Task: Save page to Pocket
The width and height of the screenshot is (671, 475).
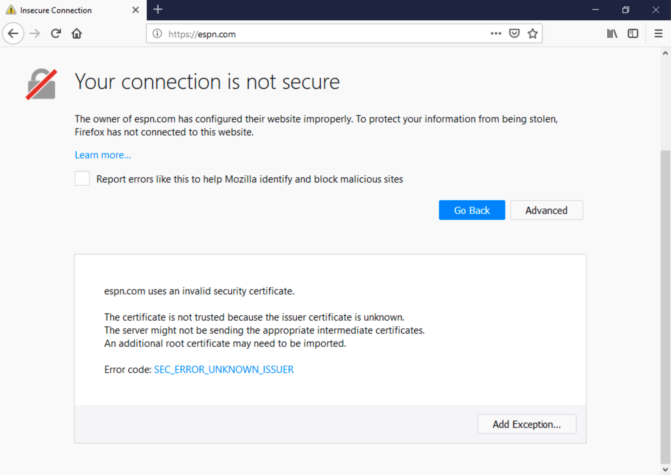Action: pos(514,33)
